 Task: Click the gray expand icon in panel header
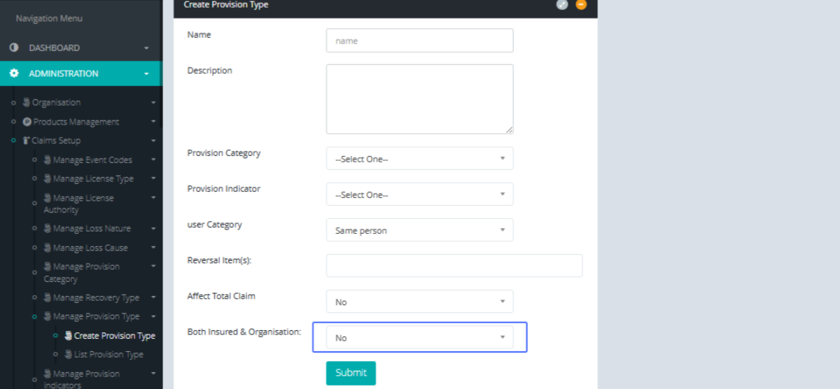pos(562,5)
